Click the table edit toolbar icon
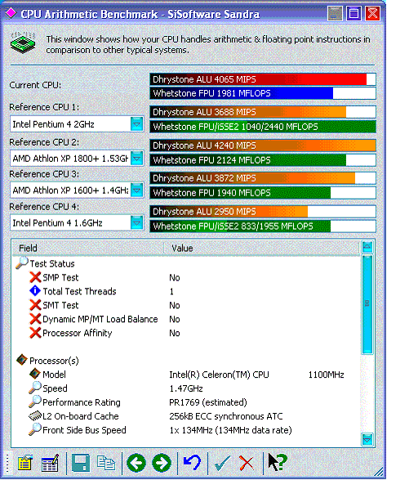This screenshot has width=418, height=480. (50, 462)
